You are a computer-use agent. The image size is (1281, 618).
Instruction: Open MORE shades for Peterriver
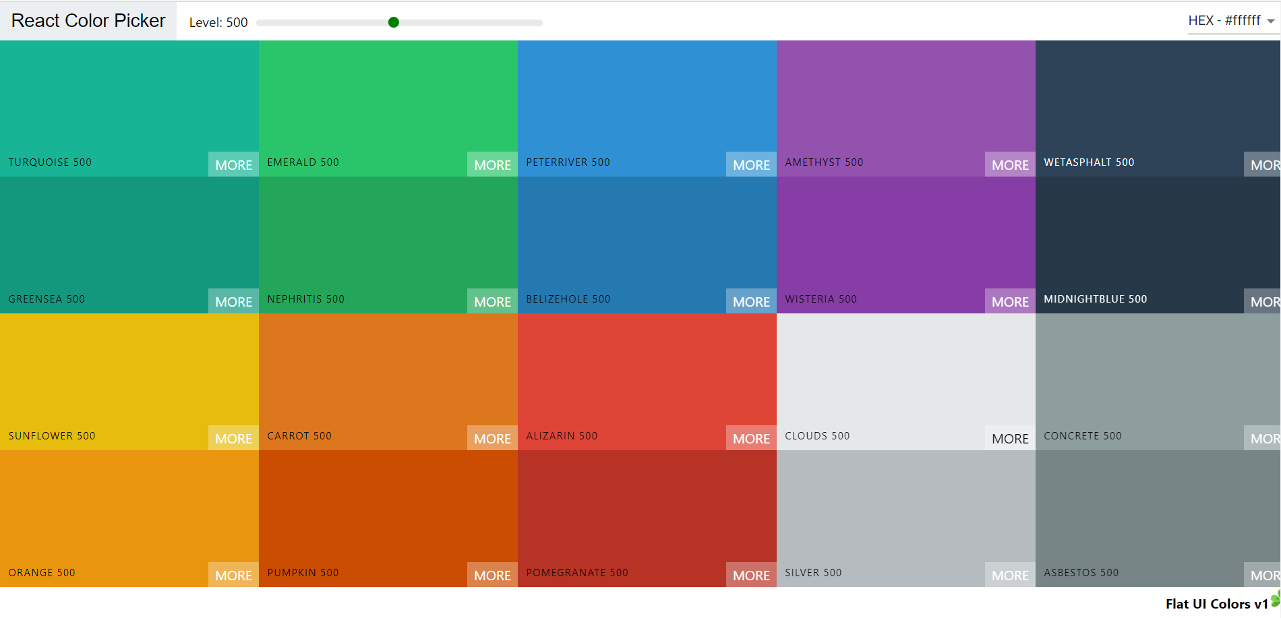pos(751,164)
